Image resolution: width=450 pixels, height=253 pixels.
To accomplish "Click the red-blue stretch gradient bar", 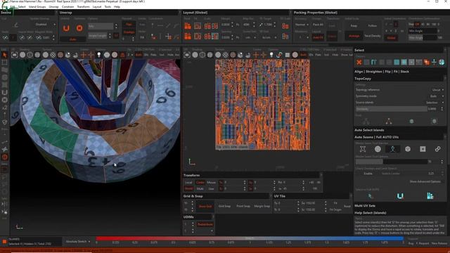I will pos(250,238).
